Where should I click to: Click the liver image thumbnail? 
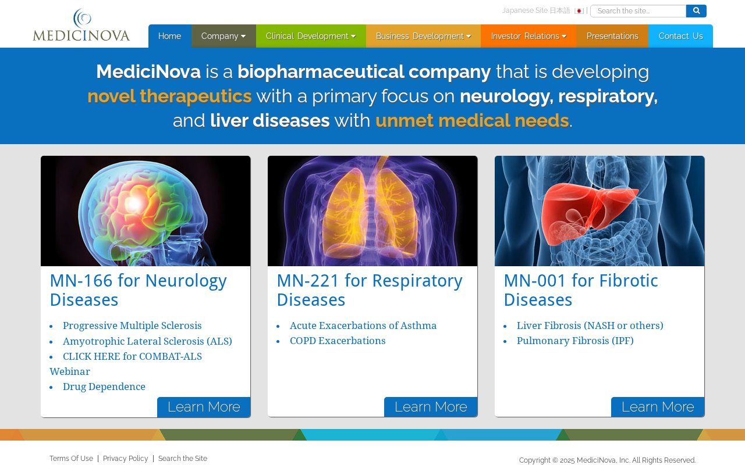coord(599,211)
